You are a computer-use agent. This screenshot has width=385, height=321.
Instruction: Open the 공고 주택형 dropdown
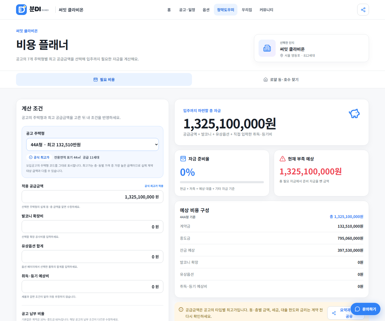coord(93,144)
